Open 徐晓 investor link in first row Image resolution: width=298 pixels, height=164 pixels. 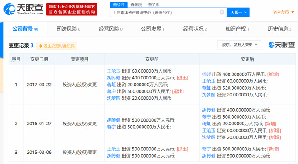tap(206, 74)
